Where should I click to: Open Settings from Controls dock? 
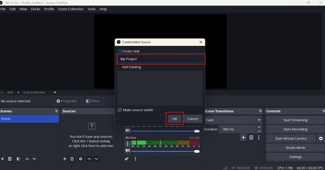[x=295, y=157]
